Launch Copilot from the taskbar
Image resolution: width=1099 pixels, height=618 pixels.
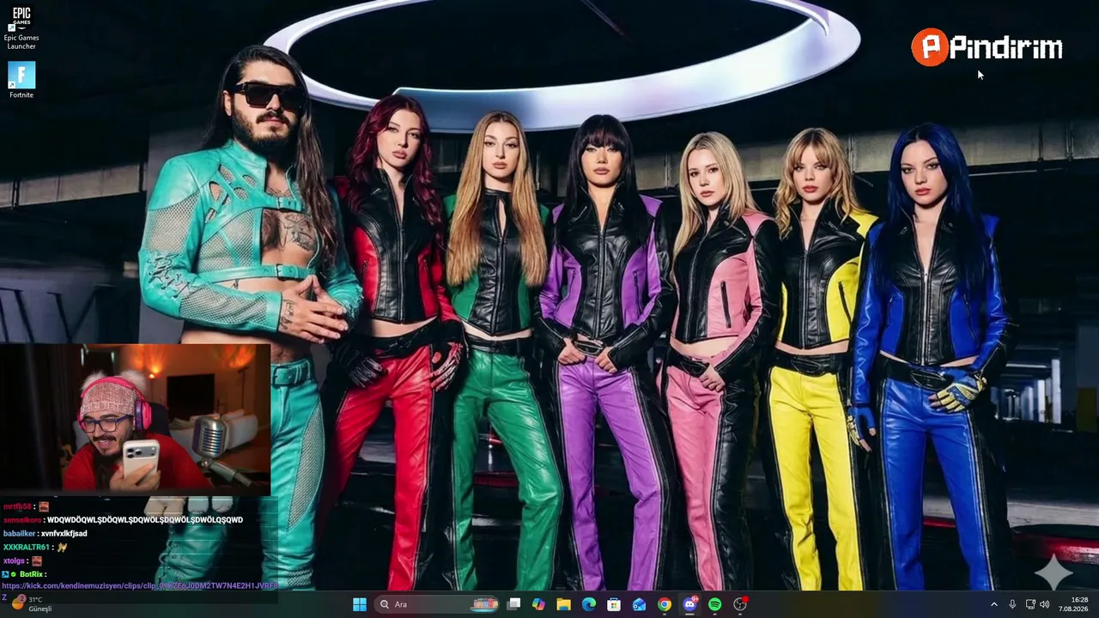538,604
